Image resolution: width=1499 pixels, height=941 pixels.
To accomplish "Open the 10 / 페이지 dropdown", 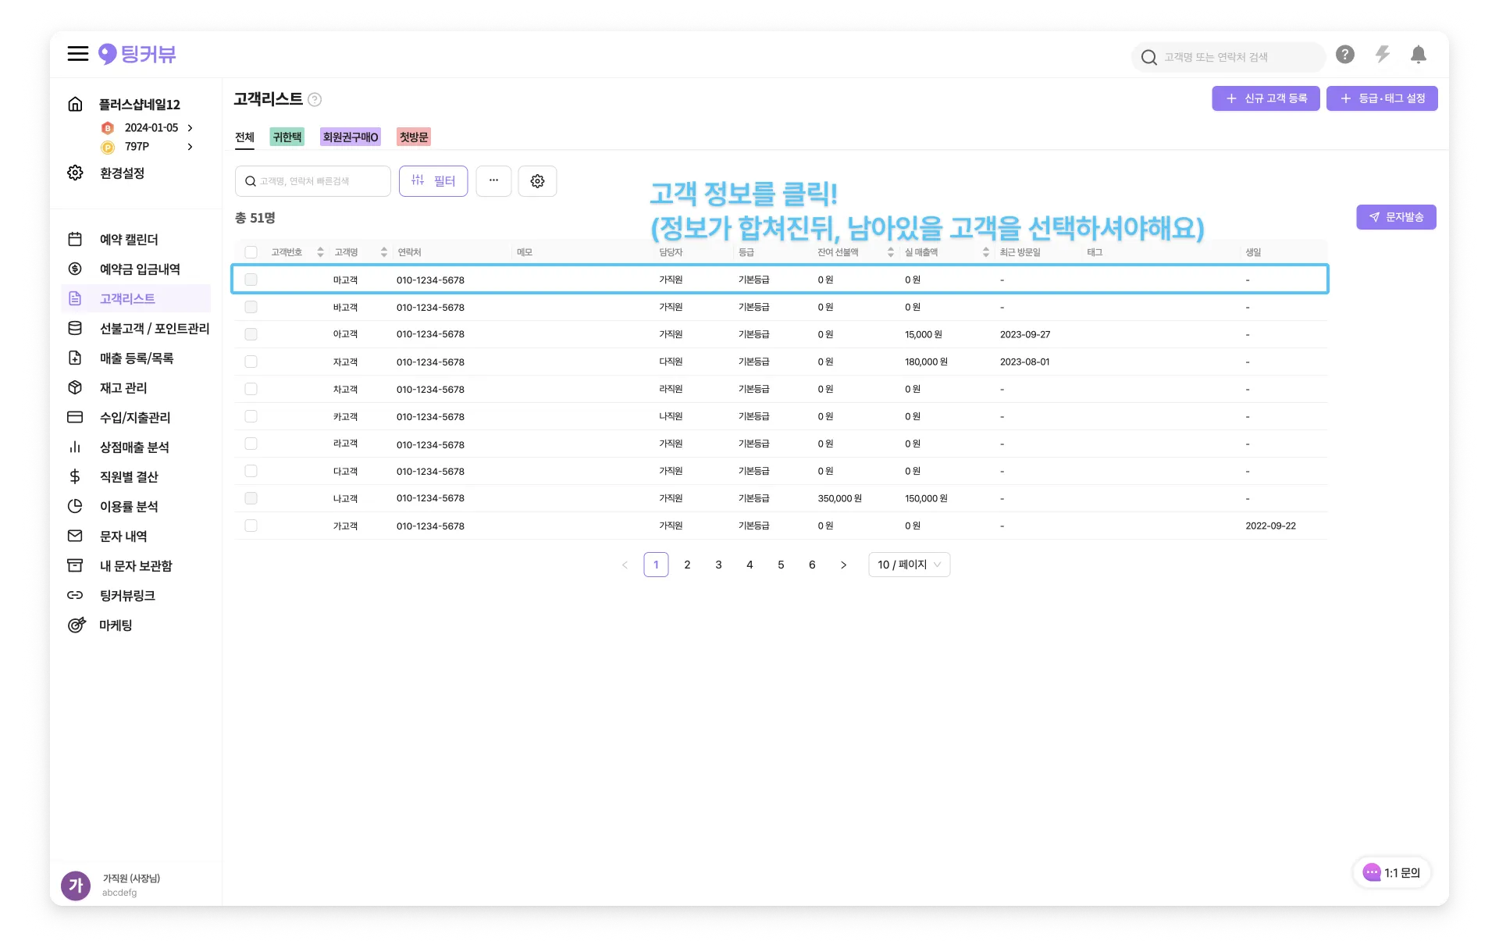I will (909, 565).
